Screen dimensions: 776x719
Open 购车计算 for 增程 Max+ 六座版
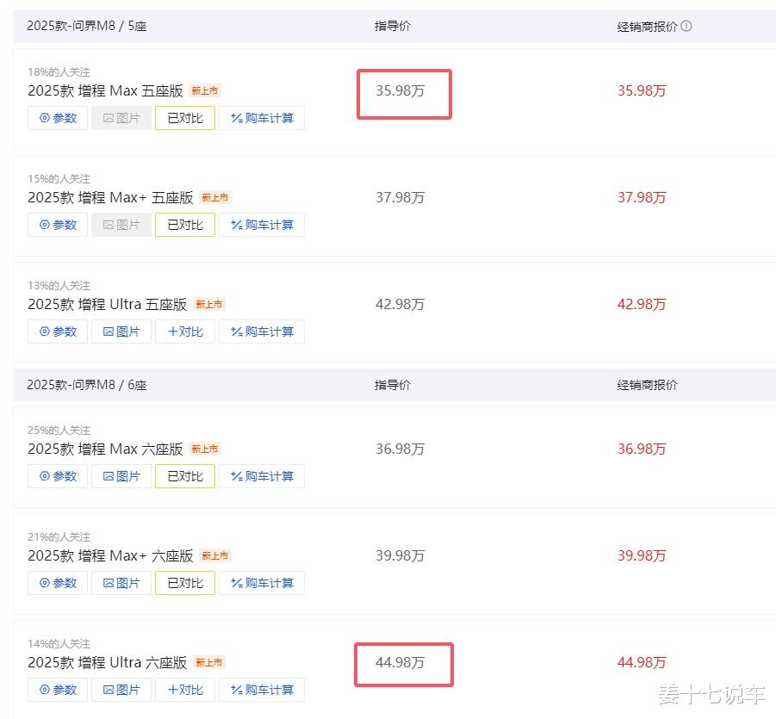click(262, 583)
